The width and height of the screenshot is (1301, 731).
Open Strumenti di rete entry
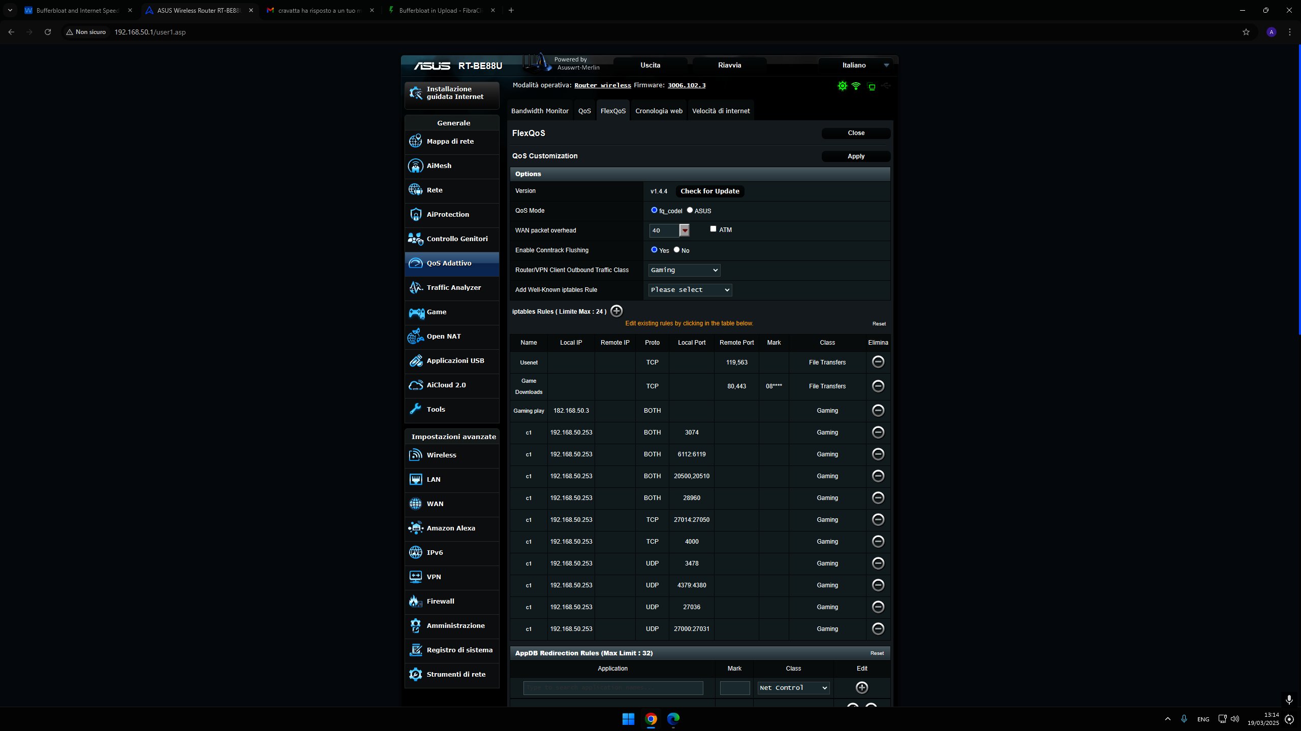[452, 675]
